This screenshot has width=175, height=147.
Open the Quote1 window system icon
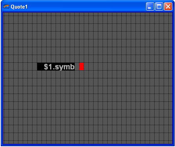coord(6,6)
